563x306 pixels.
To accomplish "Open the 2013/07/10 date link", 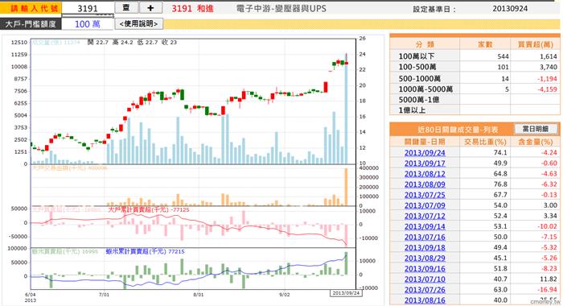I will (x=425, y=279).
